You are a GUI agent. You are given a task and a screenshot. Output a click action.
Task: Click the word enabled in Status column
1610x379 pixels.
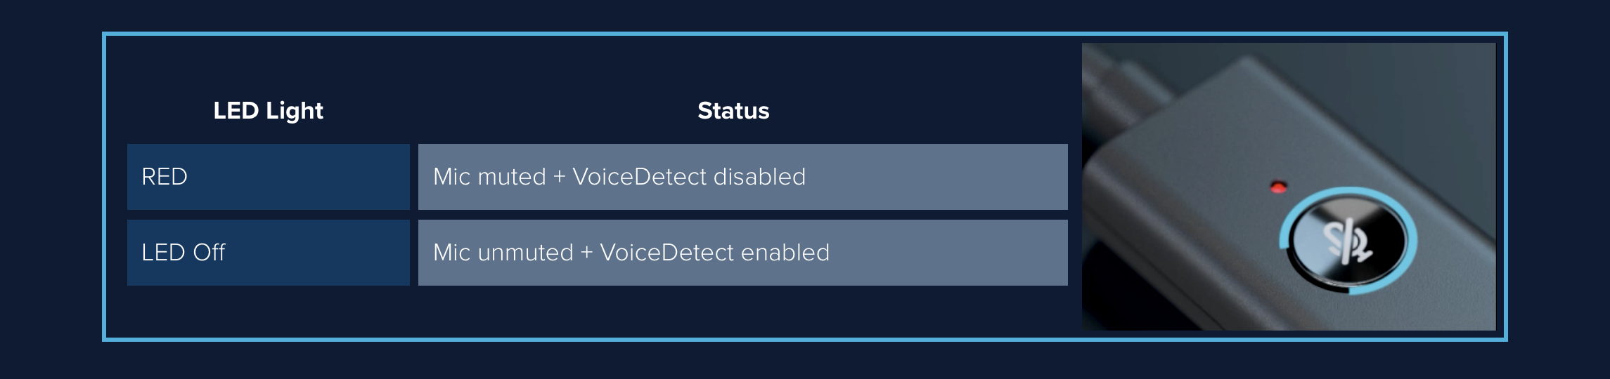click(785, 253)
